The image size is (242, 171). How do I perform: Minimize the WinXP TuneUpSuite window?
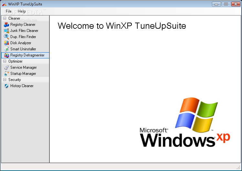pos(216,4)
